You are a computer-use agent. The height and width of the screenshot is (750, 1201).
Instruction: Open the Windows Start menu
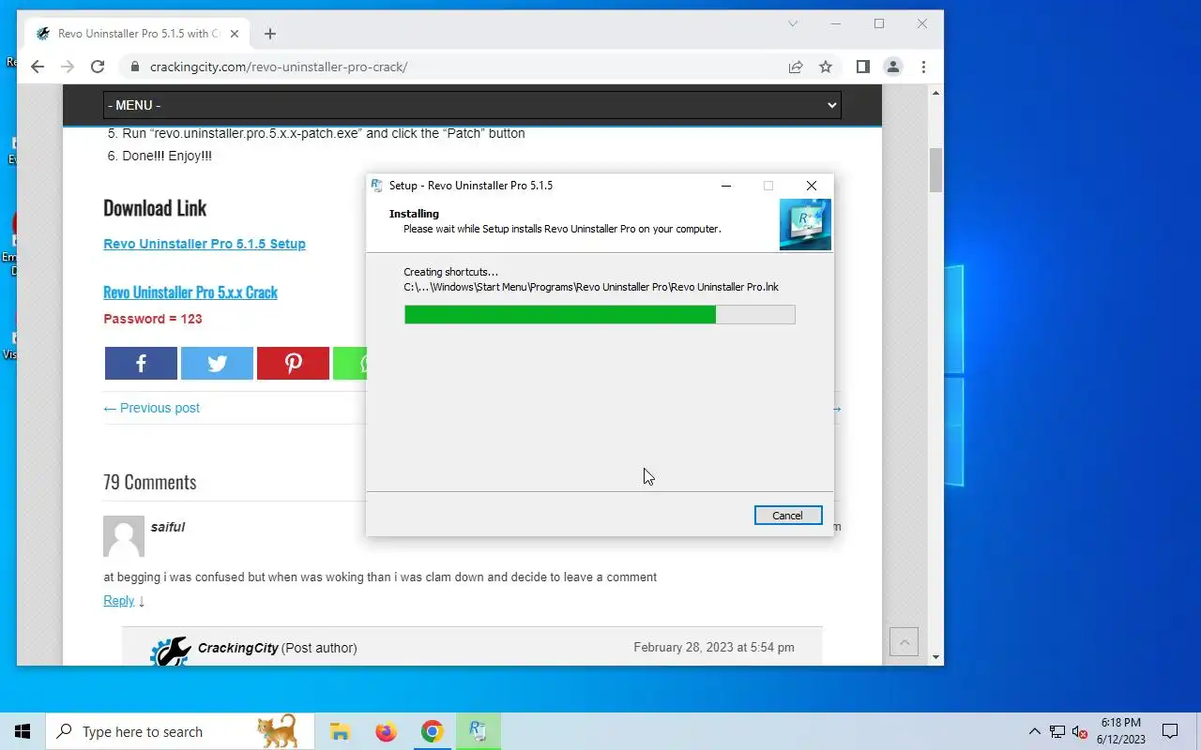coord(23,731)
